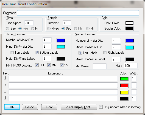
Task: Edit Time Divisions Minor Div/Major Div field
Action: [x=47, y=47]
